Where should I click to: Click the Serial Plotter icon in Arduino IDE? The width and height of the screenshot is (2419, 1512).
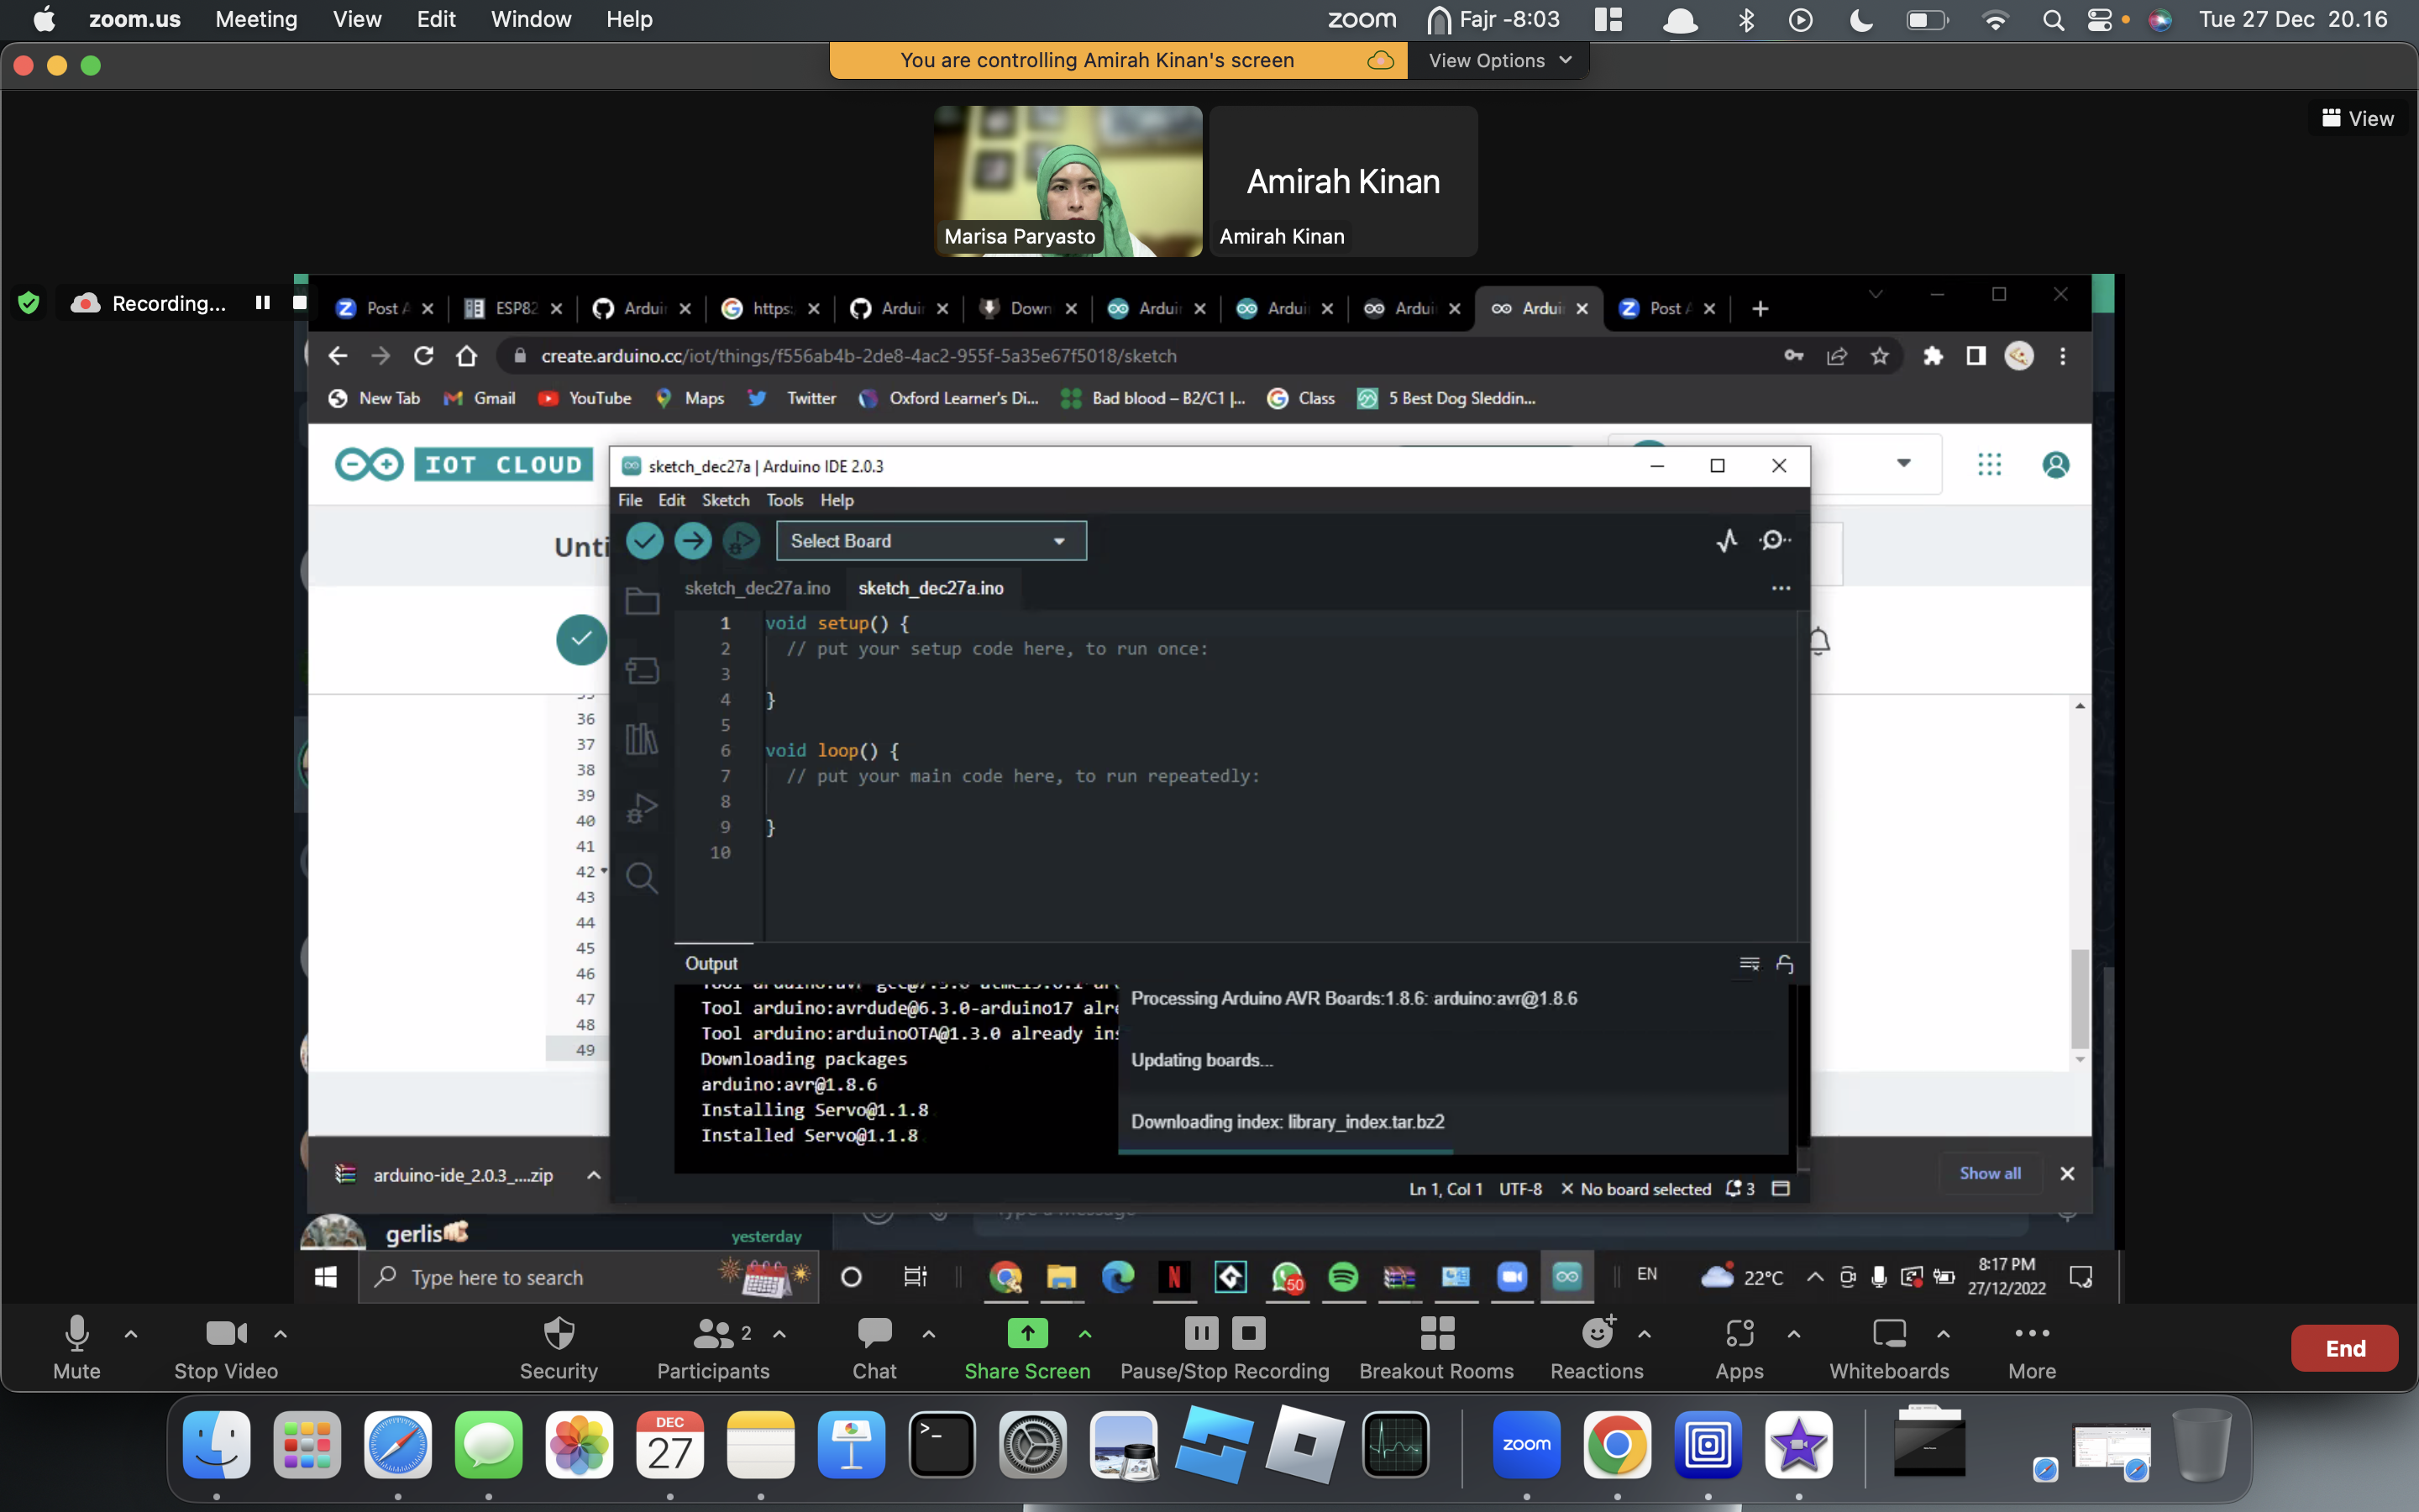tap(1726, 538)
